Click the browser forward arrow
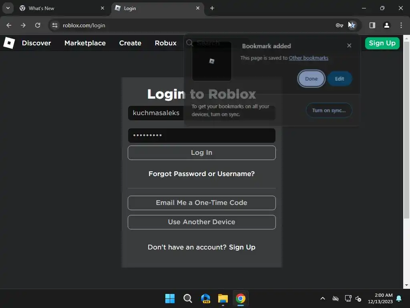The image size is (410, 308). click(23, 25)
